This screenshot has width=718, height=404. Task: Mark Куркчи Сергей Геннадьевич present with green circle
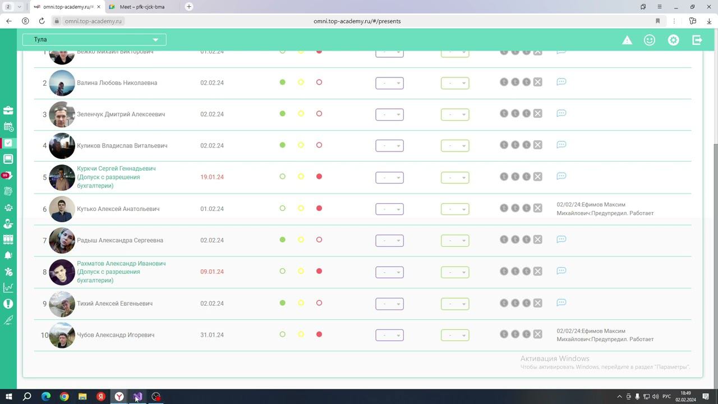pos(283,177)
